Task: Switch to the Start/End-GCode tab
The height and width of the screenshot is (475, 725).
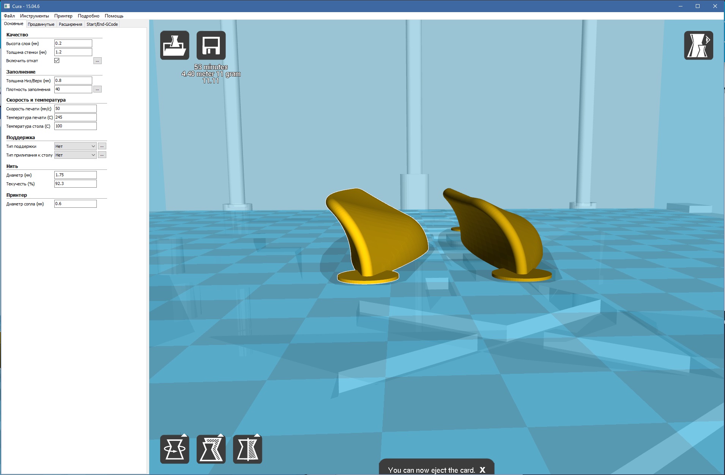Action: coord(102,24)
